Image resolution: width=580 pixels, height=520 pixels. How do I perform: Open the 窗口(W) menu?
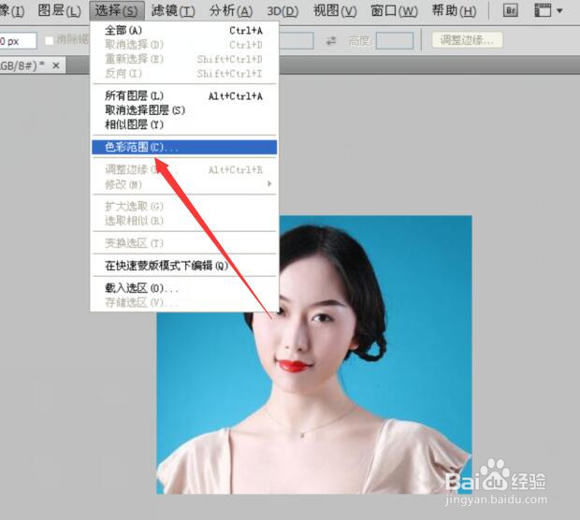[394, 10]
